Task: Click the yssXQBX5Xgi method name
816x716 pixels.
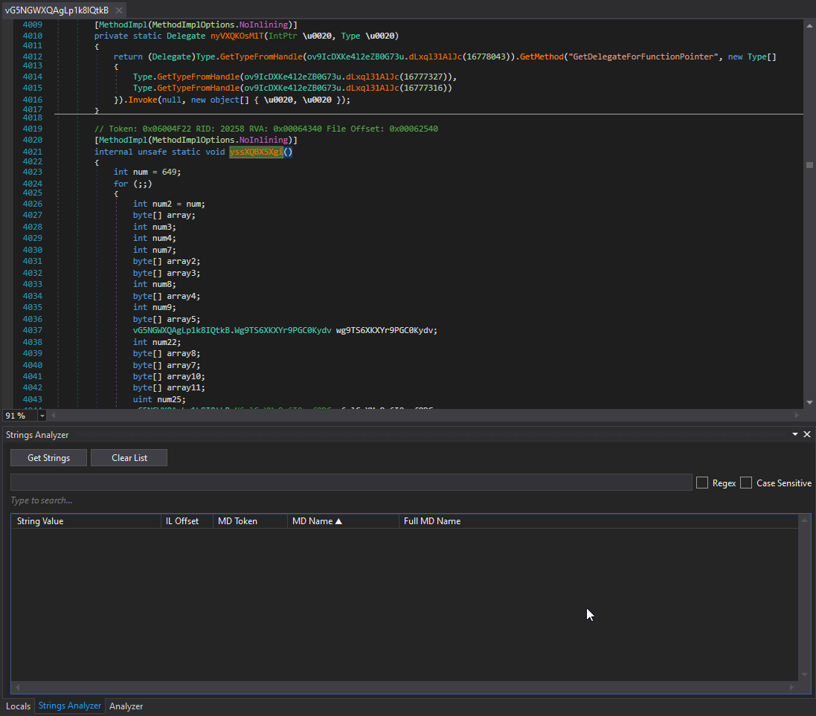Action: tap(256, 152)
